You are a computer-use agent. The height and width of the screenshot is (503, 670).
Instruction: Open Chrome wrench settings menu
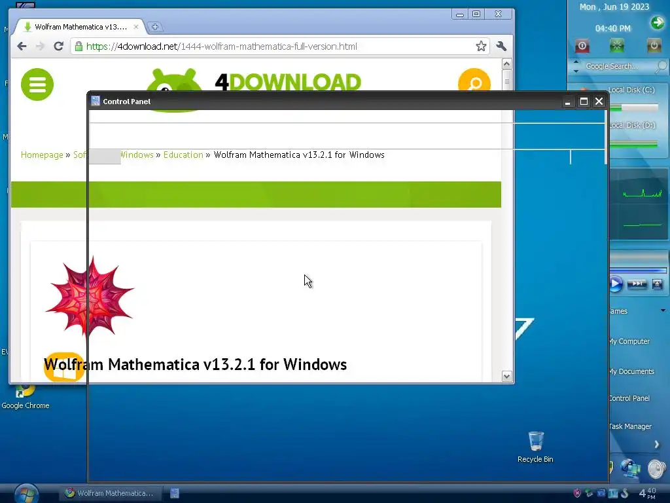tap(501, 47)
